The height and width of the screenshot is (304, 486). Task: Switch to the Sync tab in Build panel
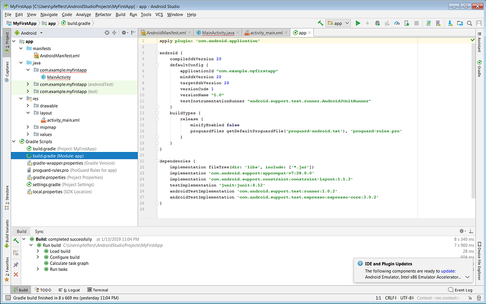(39, 231)
